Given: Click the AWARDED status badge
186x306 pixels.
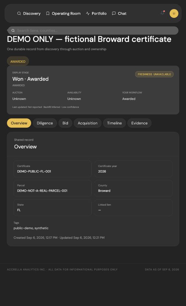Looking at the screenshot, I should [18, 61].
